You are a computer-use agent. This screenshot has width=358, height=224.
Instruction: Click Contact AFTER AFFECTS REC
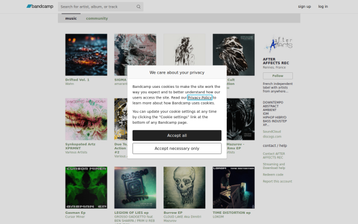point(274,155)
